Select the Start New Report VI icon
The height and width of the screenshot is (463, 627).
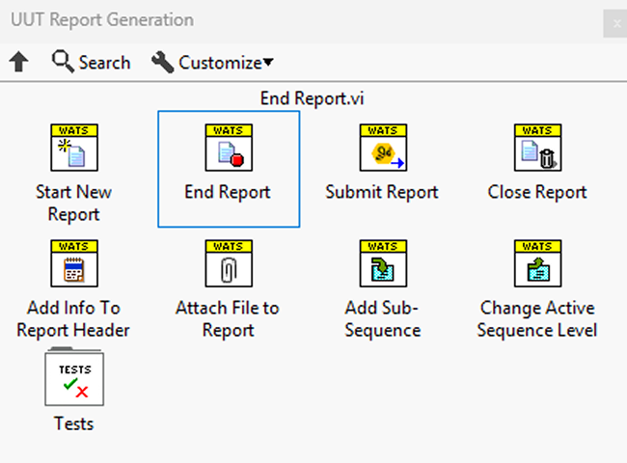[73, 148]
